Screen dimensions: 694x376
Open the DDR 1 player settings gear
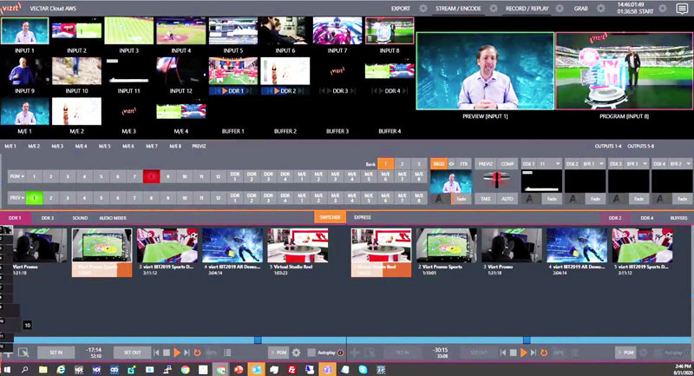296,353
